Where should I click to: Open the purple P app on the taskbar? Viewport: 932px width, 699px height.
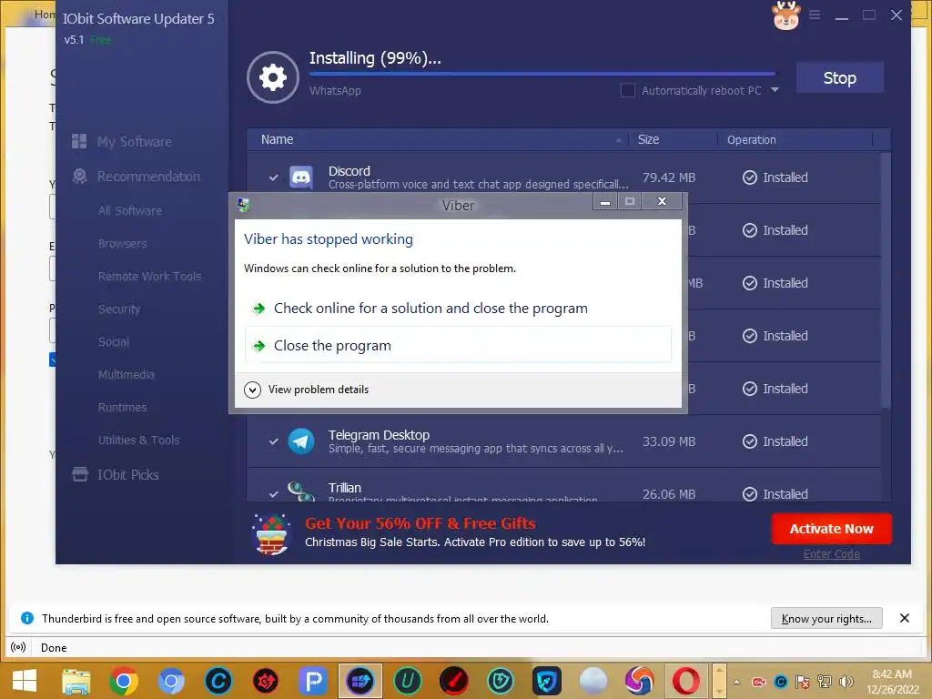point(313,681)
